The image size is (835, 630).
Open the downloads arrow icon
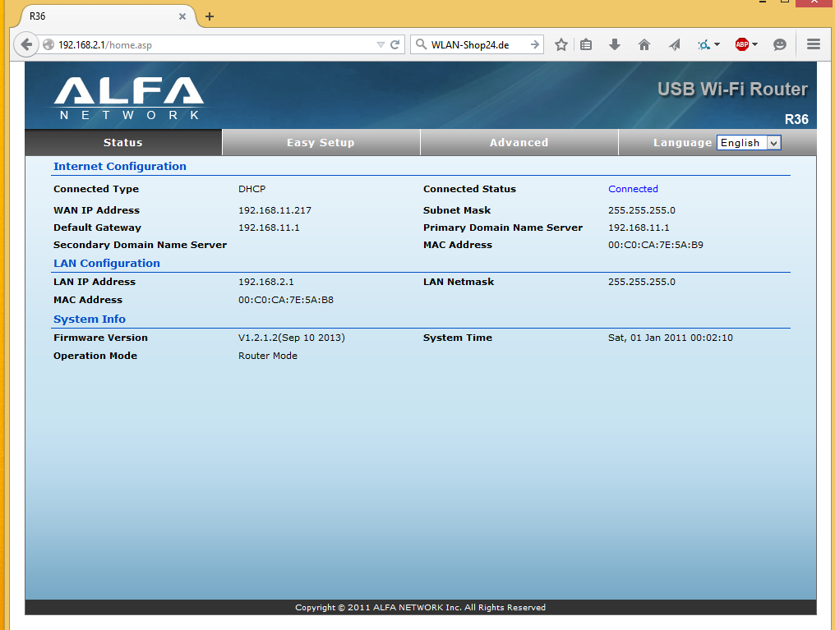(615, 44)
